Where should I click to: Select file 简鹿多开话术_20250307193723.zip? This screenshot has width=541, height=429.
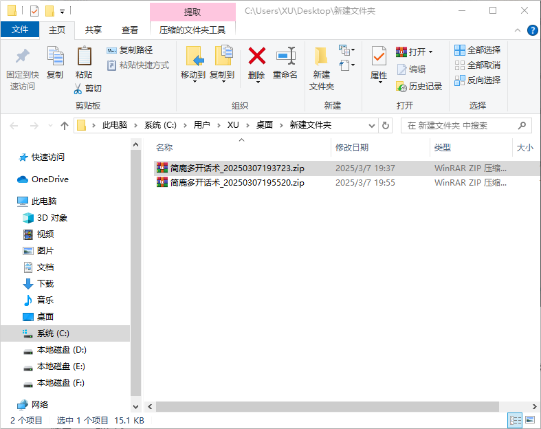(x=237, y=168)
